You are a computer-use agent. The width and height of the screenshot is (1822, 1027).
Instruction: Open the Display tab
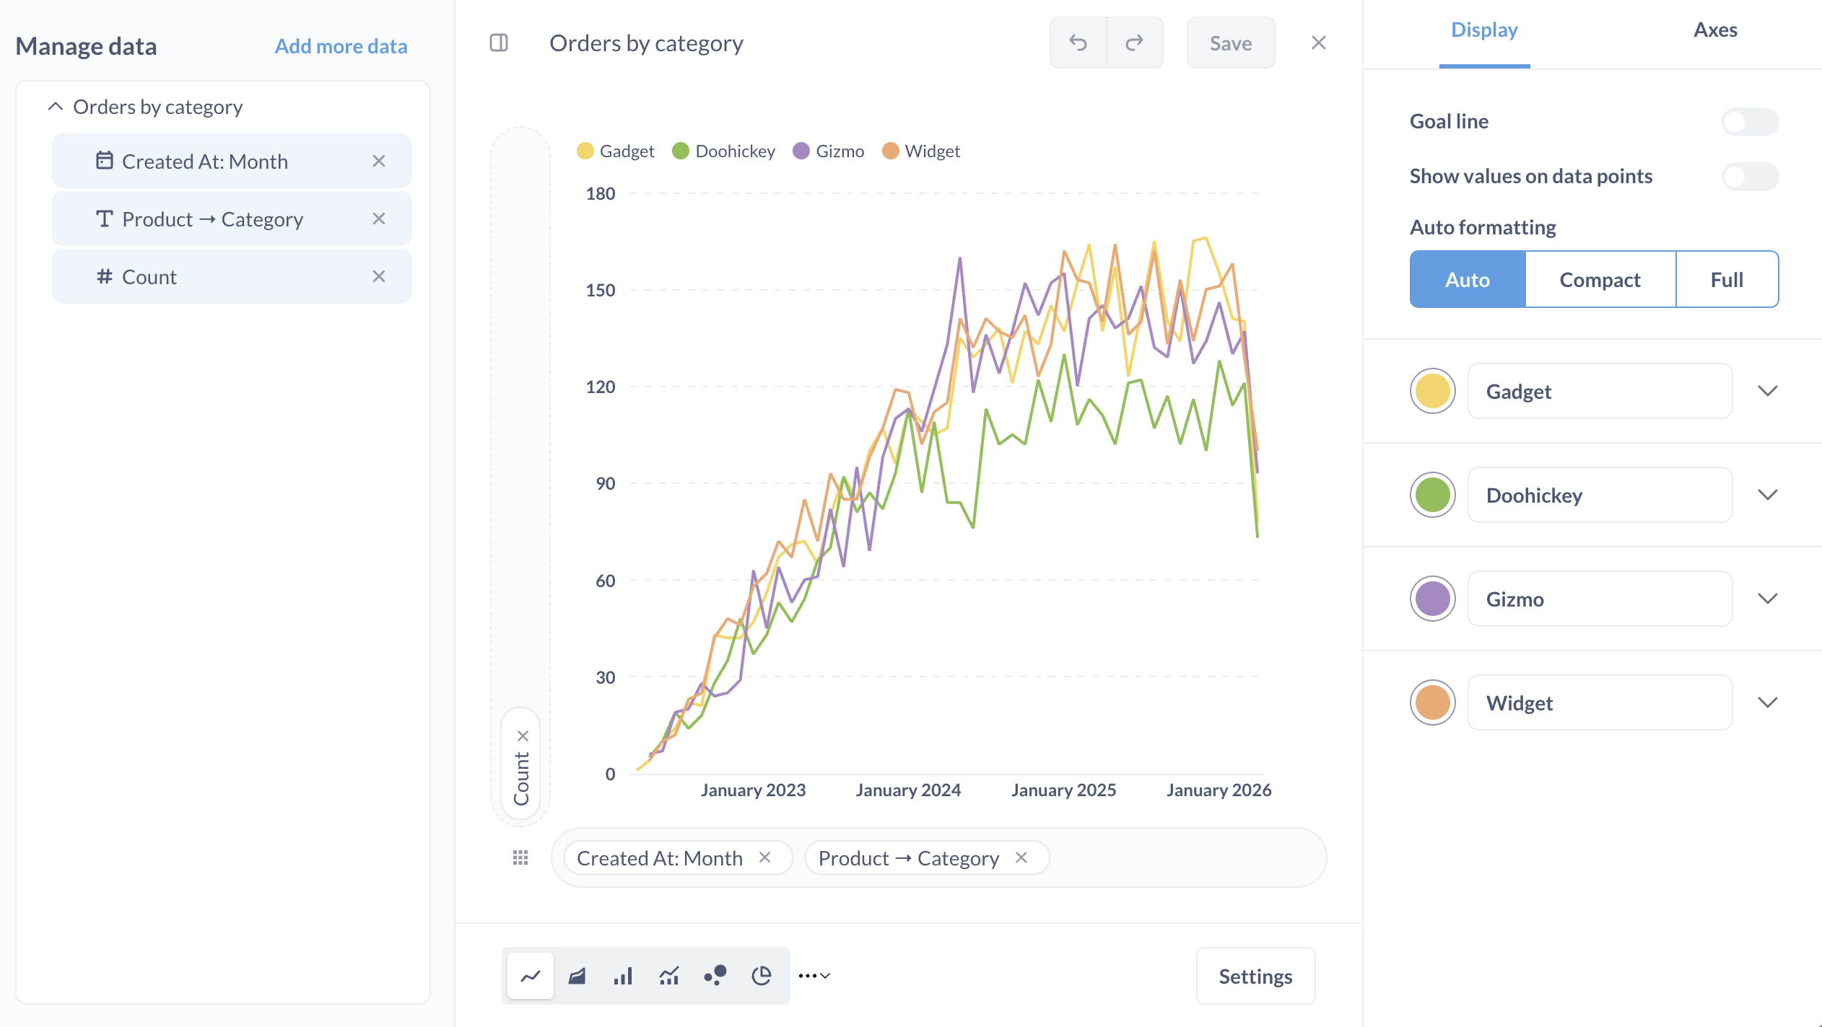coord(1484,30)
